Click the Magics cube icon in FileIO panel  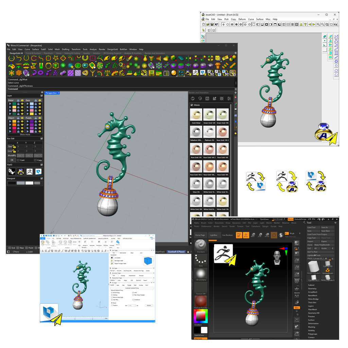38,171
